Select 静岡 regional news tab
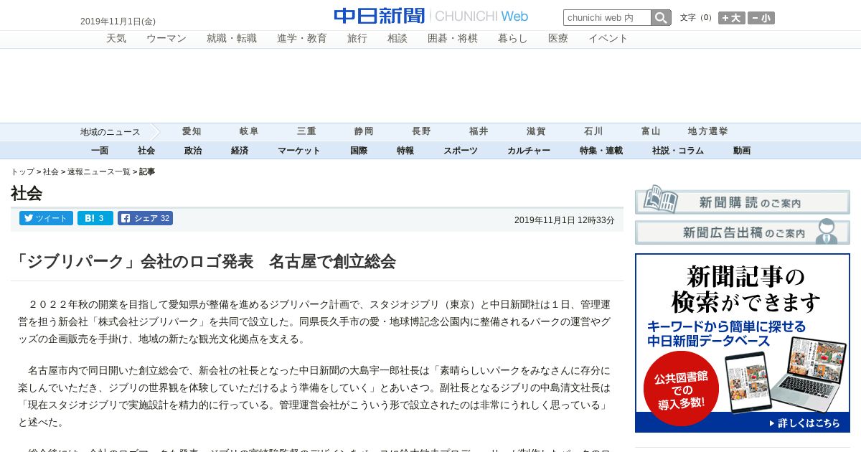This screenshot has width=861, height=452. pyautogui.click(x=364, y=131)
